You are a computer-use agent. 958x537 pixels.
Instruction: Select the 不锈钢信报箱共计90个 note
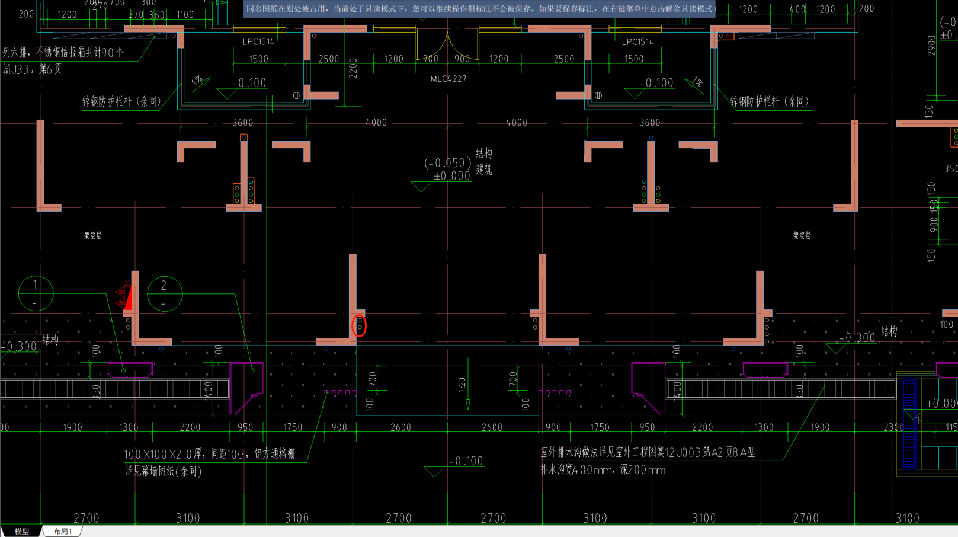[x=62, y=52]
